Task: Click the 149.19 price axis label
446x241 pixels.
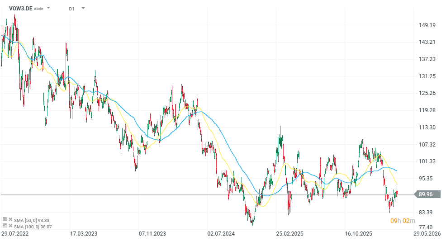Action: point(427,25)
